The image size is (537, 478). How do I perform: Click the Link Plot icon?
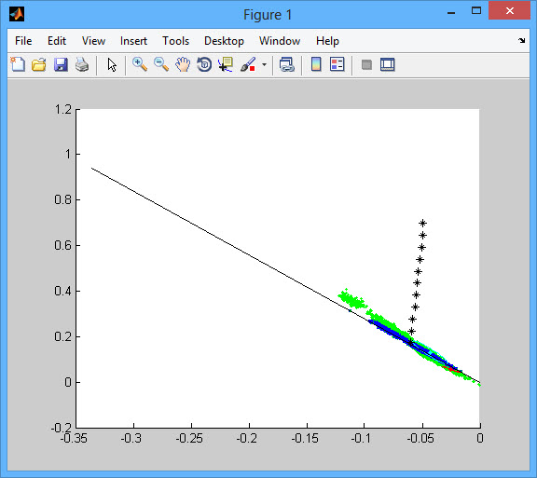point(286,64)
